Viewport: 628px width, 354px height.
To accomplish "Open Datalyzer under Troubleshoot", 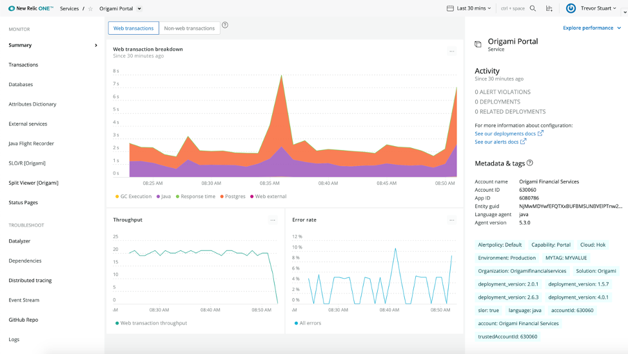I will click(19, 241).
